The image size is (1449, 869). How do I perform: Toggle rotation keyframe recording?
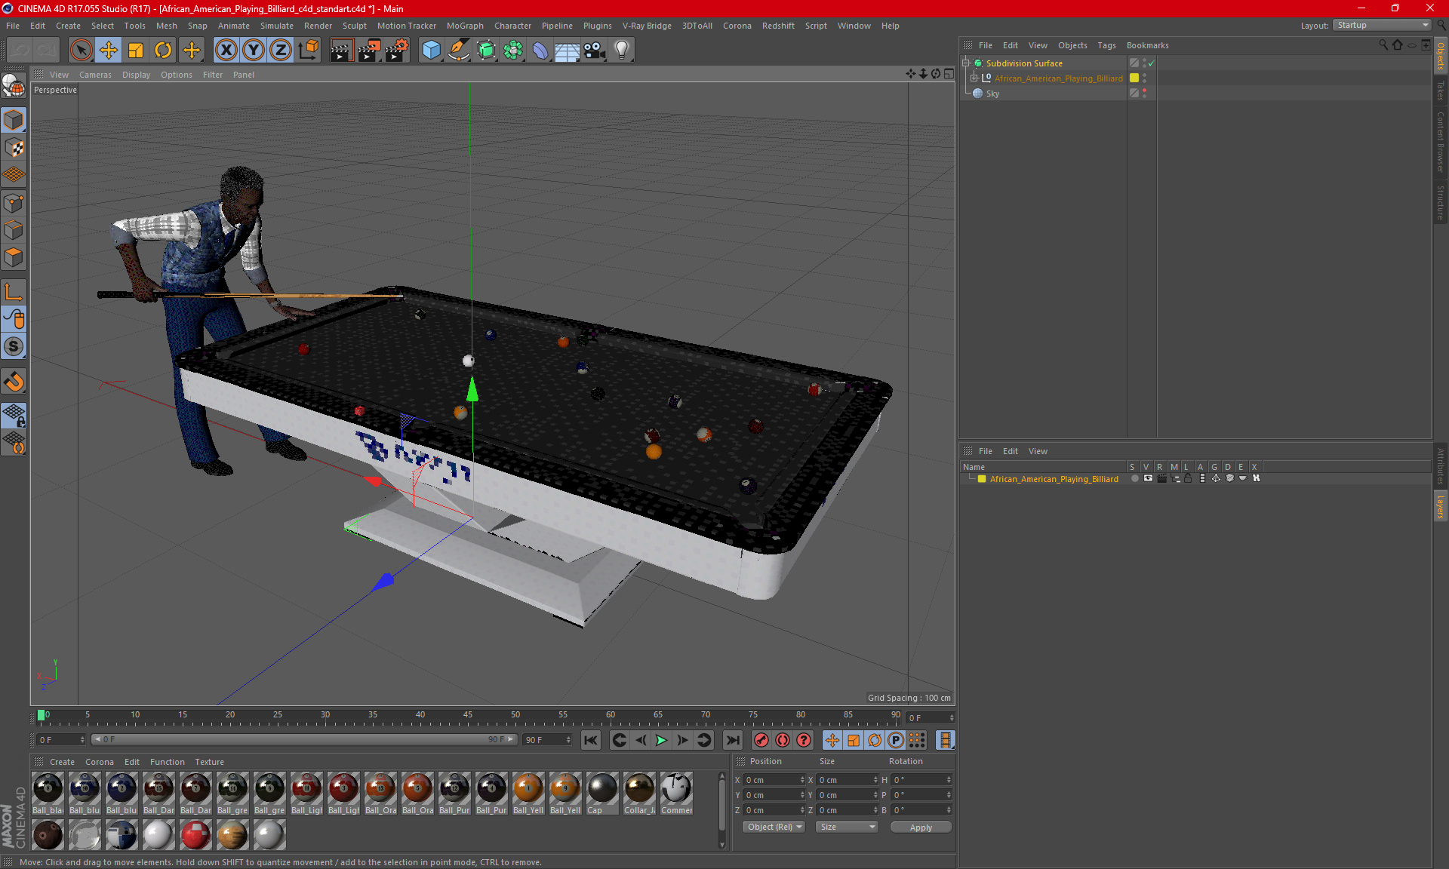875,740
